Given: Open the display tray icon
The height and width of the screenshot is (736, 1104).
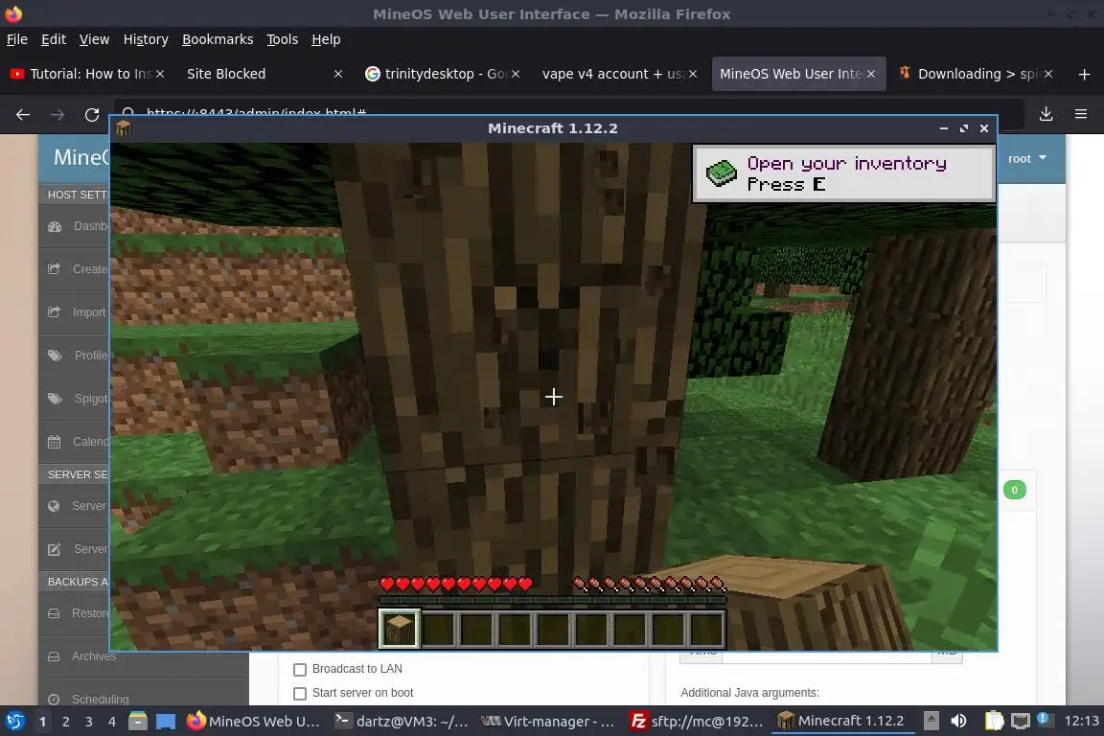Looking at the screenshot, I should 1020,722.
